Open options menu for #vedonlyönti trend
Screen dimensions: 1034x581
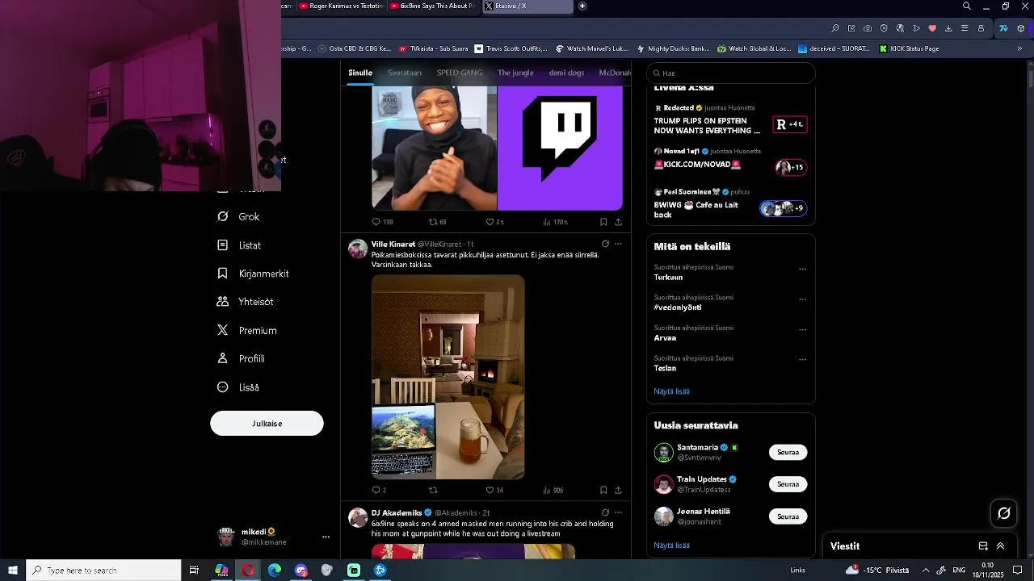click(802, 299)
